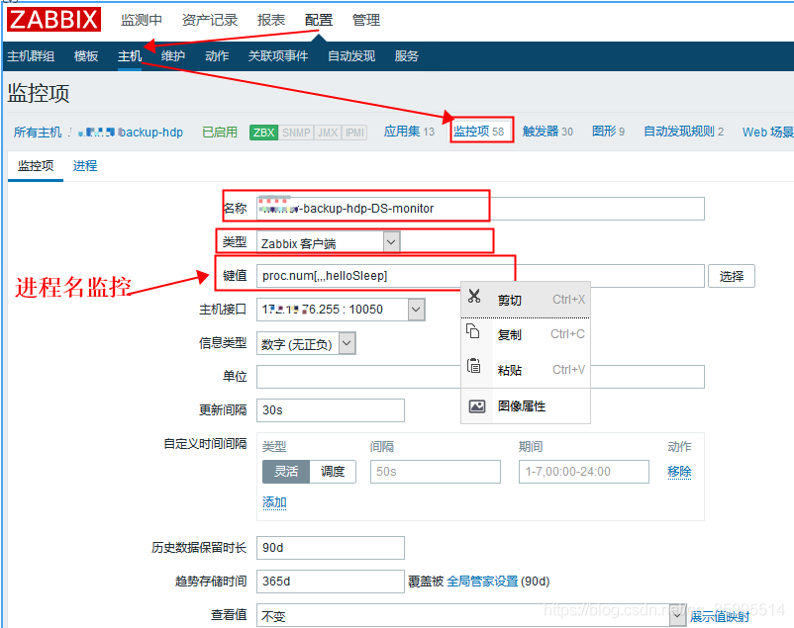Click the SNMP availability icon
This screenshot has width=794, height=628.
[297, 132]
